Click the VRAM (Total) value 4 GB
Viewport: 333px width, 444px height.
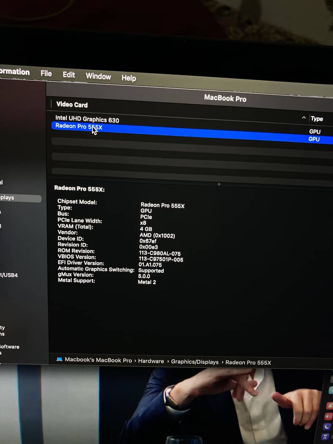tap(146, 229)
